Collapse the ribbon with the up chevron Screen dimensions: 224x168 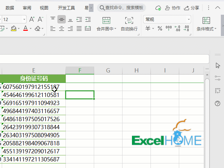(x=218, y=8)
